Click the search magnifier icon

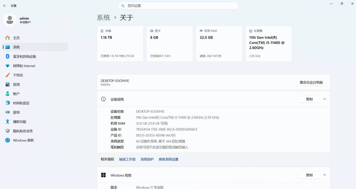coord(123,6)
